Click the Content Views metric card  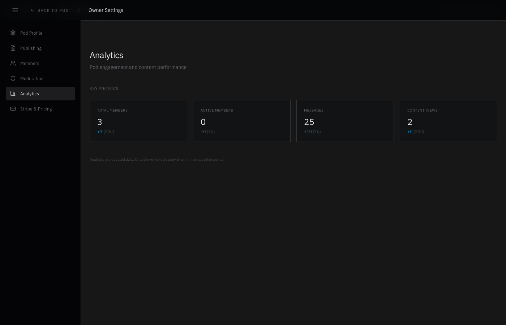tap(449, 121)
